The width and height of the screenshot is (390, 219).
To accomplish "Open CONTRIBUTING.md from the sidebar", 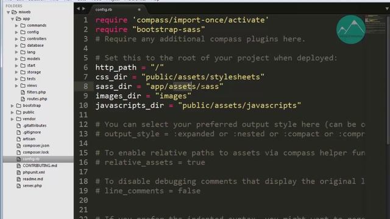I will tap(40, 165).
